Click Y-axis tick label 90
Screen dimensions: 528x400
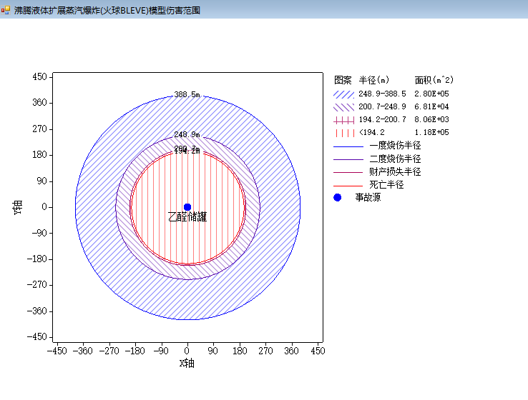[x=42, y=181]
